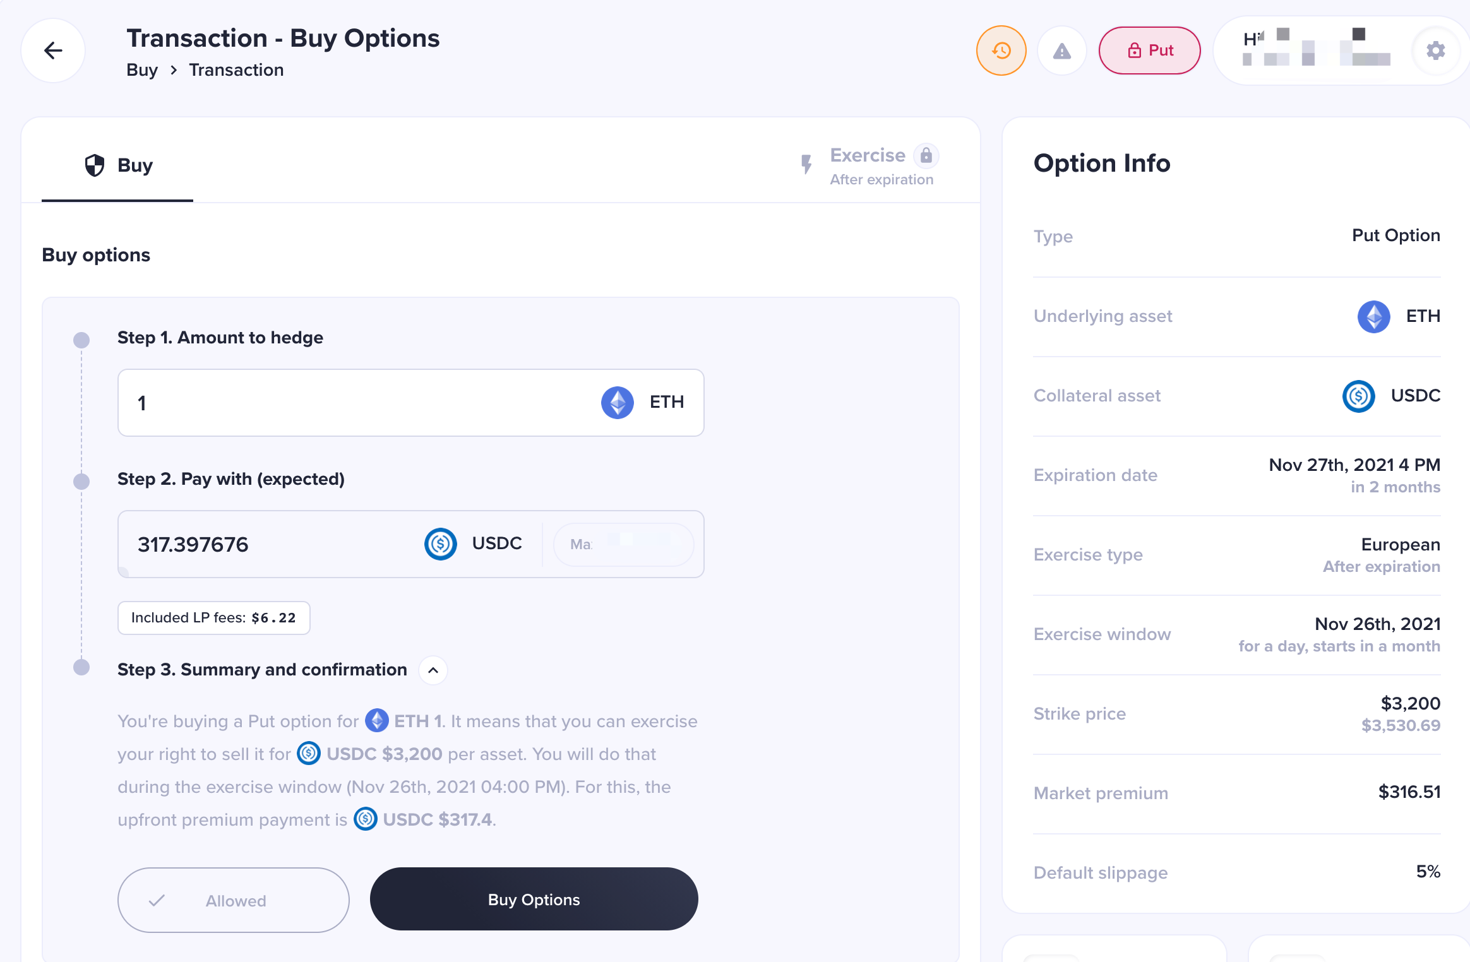
Task: Click the Buy Options button
Action: click(x=534, y=899)
